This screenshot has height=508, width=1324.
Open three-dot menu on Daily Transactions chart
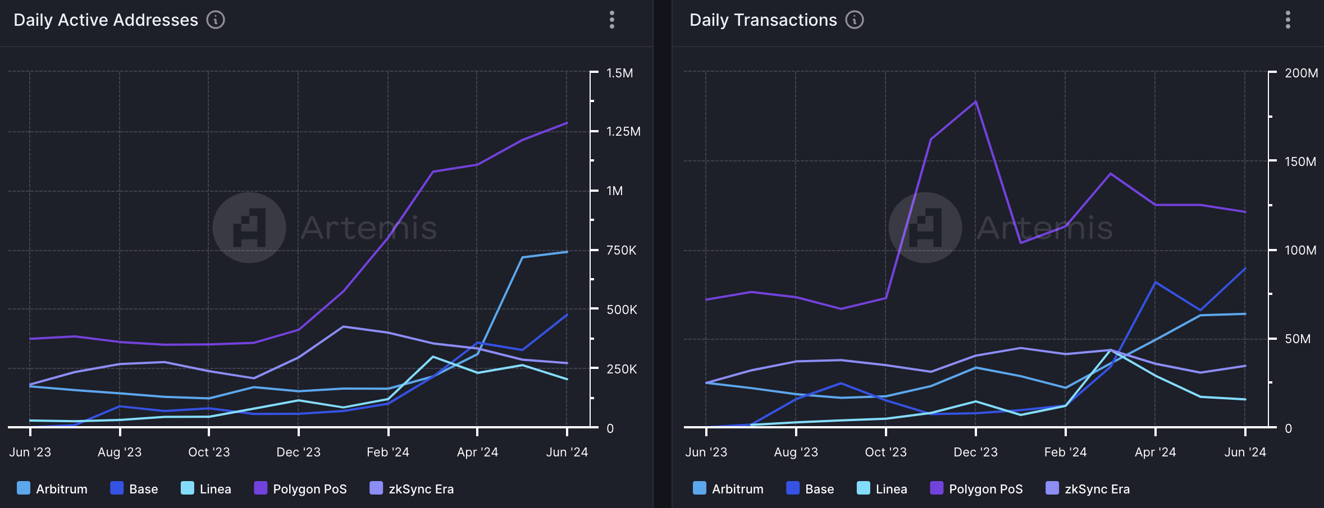click(1288, 20)
